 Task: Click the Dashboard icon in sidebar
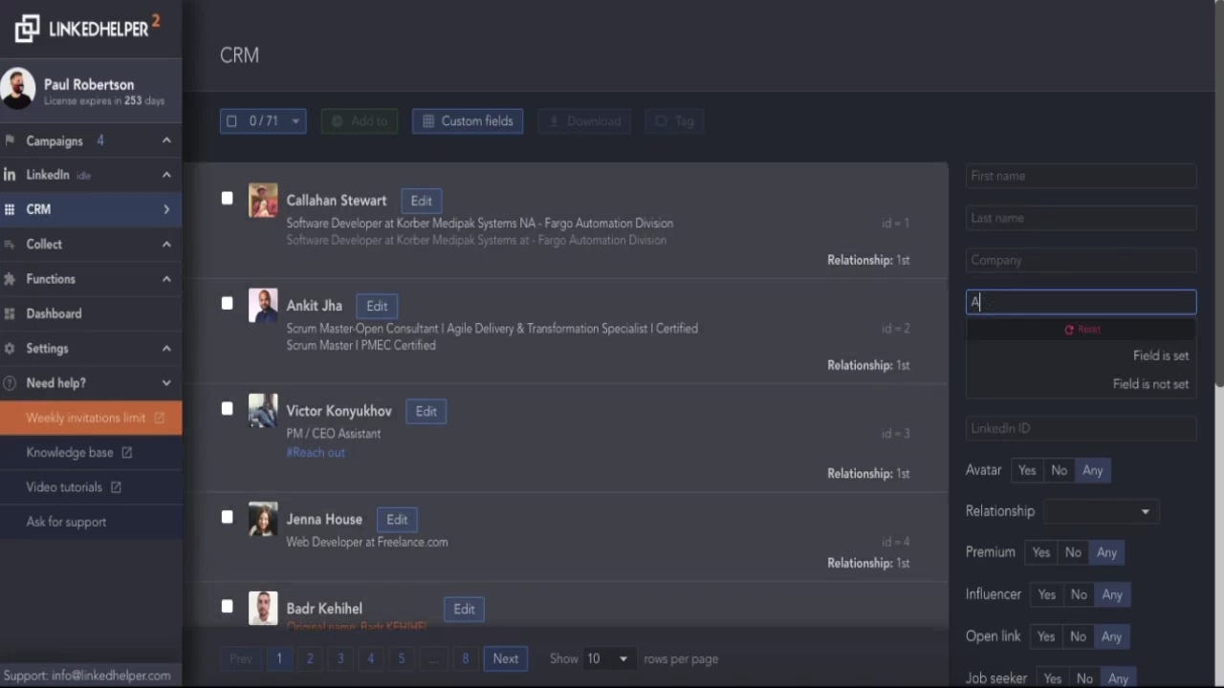point(10,313)
